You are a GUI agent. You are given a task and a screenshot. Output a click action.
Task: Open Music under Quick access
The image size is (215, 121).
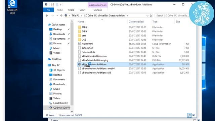(x=56, y=48)
